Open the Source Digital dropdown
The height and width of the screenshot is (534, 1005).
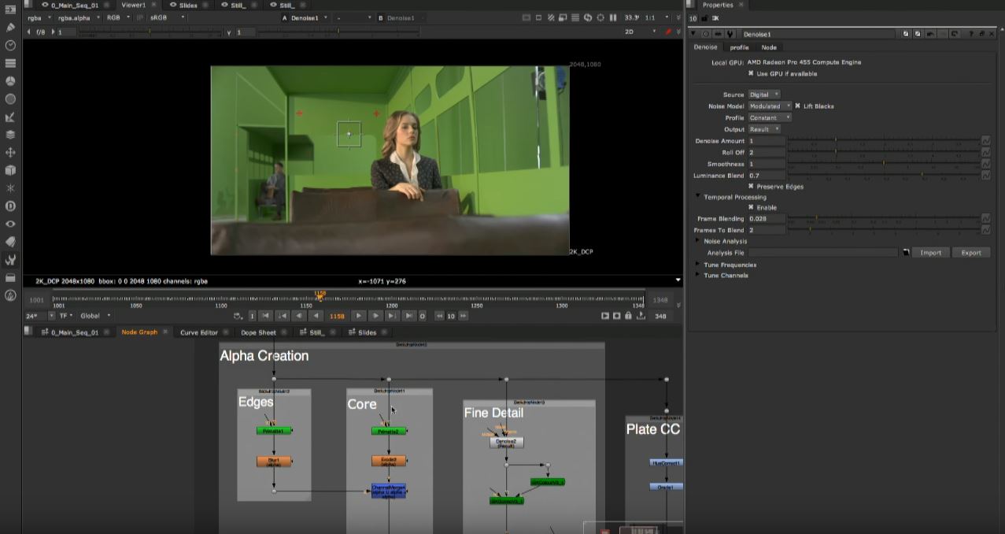[764, 95]
